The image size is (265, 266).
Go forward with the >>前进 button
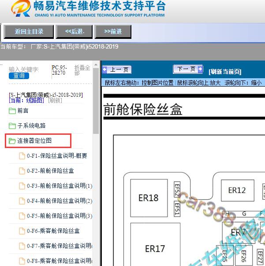tap(113, 31)
